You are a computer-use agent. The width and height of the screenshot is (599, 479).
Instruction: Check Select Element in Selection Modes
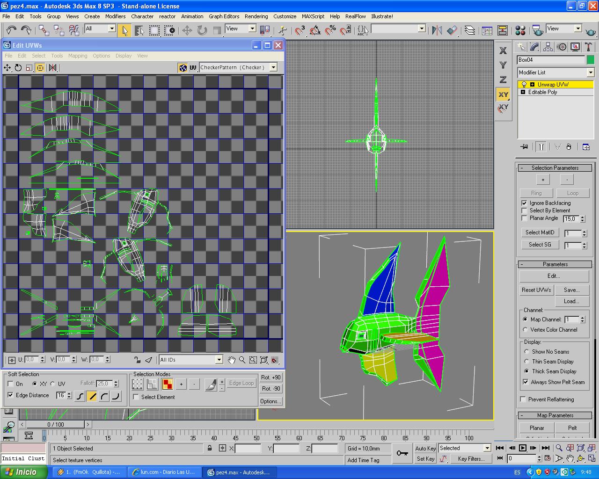point(136,397)
